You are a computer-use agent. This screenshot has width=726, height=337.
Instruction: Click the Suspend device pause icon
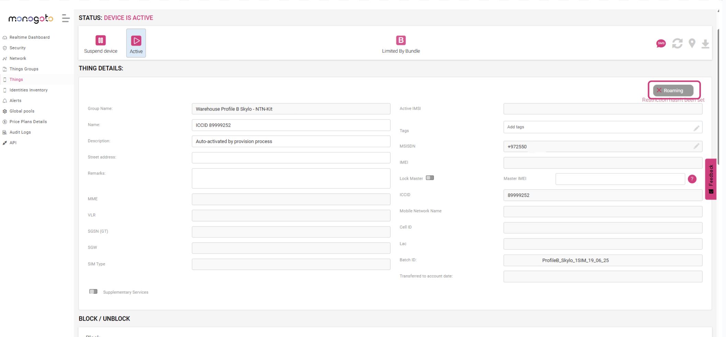100,40
